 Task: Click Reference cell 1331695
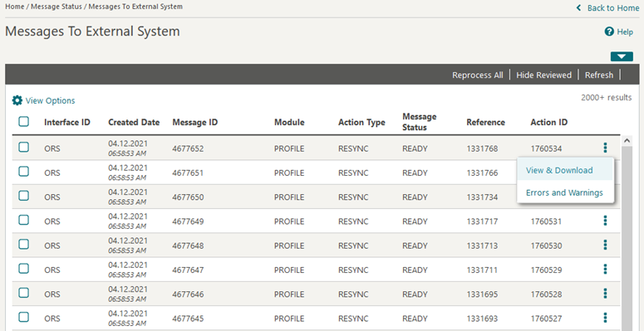point(482,294)
